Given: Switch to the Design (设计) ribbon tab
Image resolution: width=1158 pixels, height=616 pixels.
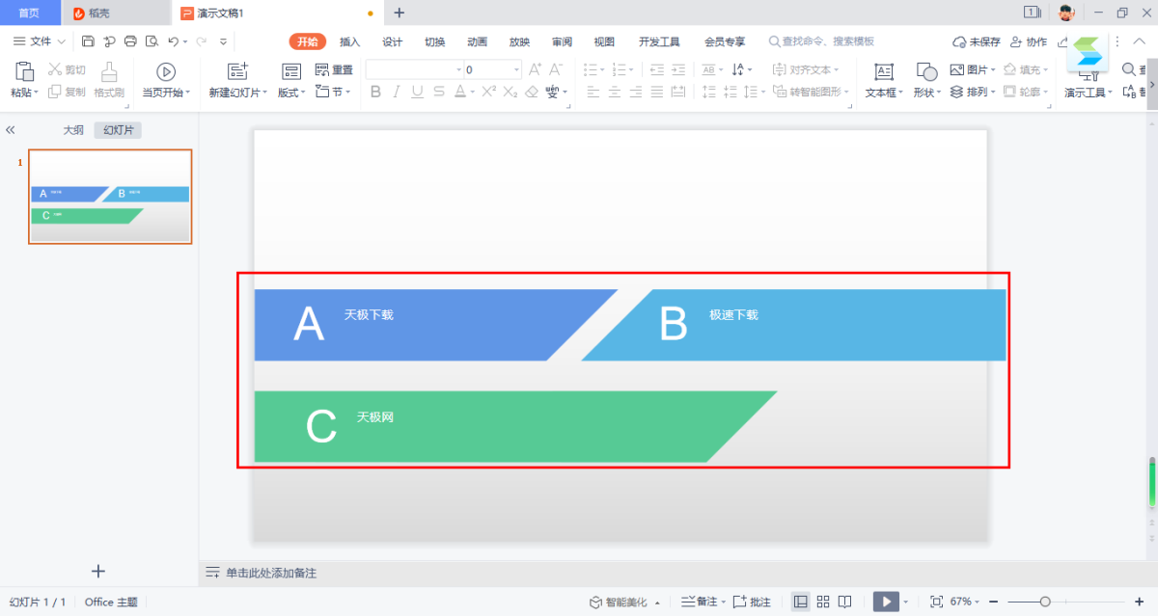Looking at the screenshot, I should (x=392, y=41).
